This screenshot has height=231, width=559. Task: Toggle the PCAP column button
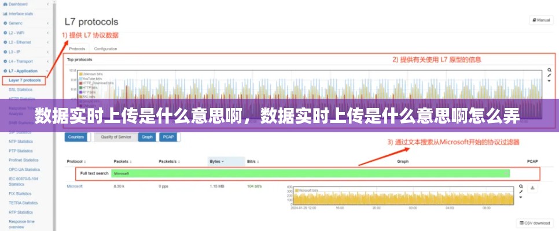point(168,137)
